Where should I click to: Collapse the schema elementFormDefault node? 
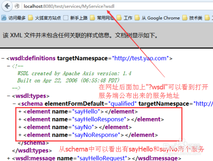tap(14, 104)
